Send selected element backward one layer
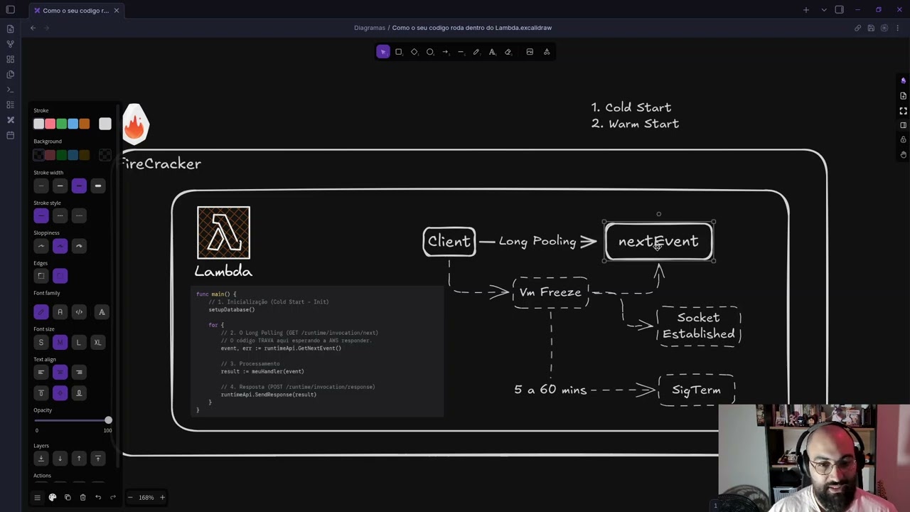The image size is (910, 512). [x=60, y=459]
